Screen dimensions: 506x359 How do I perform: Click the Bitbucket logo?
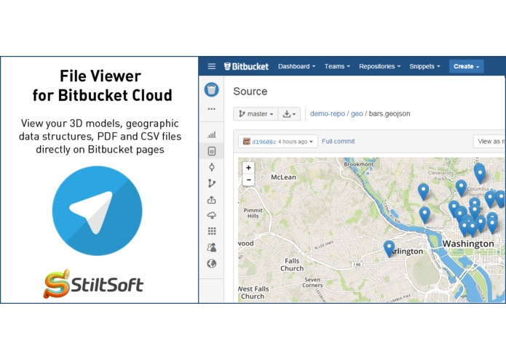(x=247, y=66)
